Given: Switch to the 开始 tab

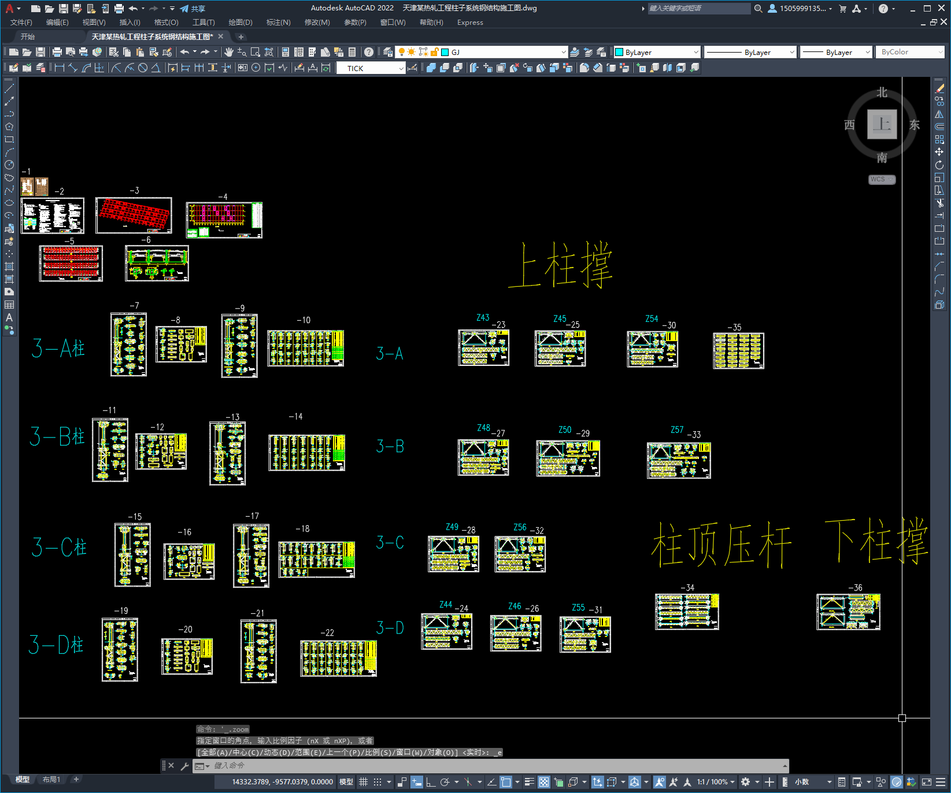Looking at the screenshot, I should [x=28, y=36].
